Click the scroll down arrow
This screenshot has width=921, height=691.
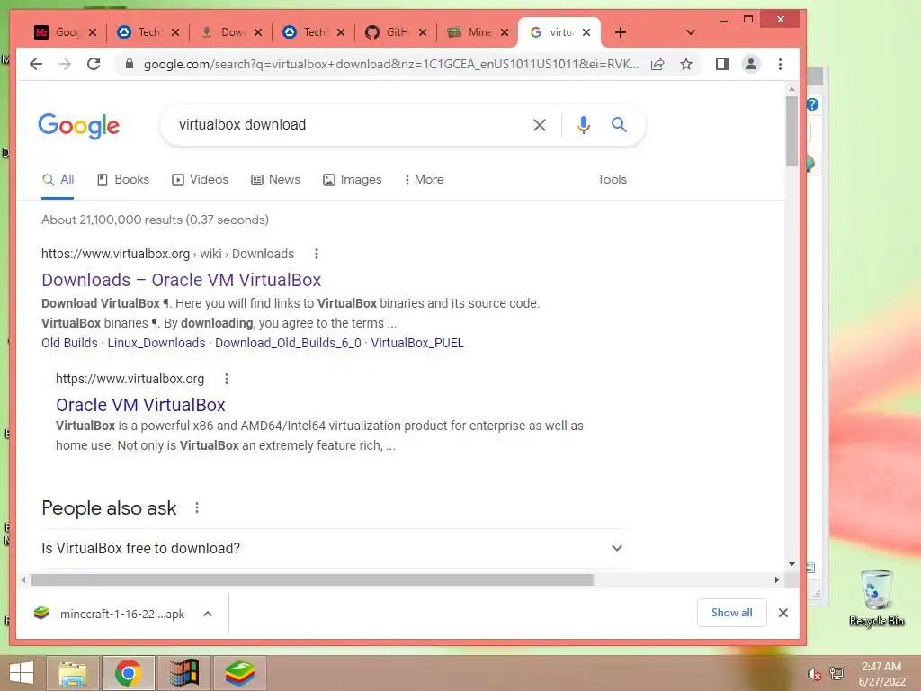pos(791,564)
